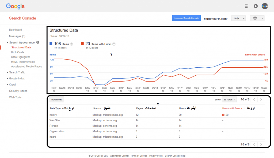Click the Items column header in table
Image resolution: width=274 pixels, height=158 pixels.
[182, 108]
